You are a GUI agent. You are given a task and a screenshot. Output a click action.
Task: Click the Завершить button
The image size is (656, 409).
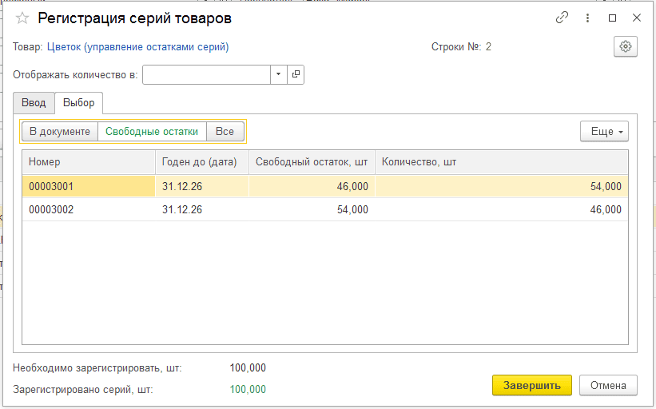(531, 385)
